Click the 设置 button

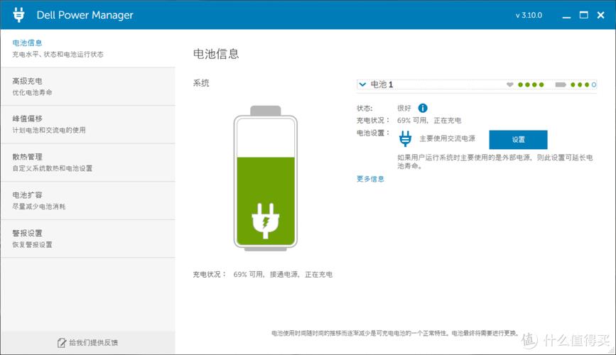tap(518, 139)
